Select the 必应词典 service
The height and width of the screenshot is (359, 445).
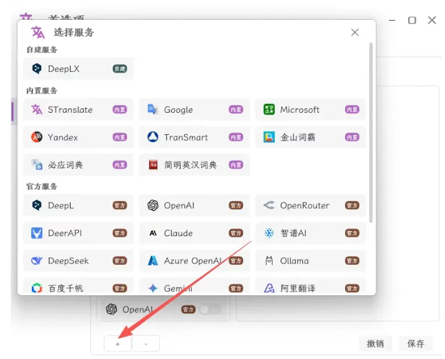point(78,165)
